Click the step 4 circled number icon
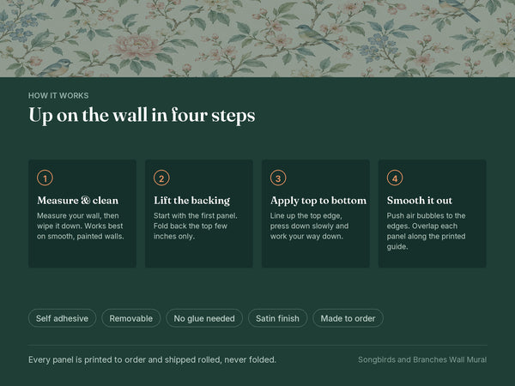 (395, 178)
